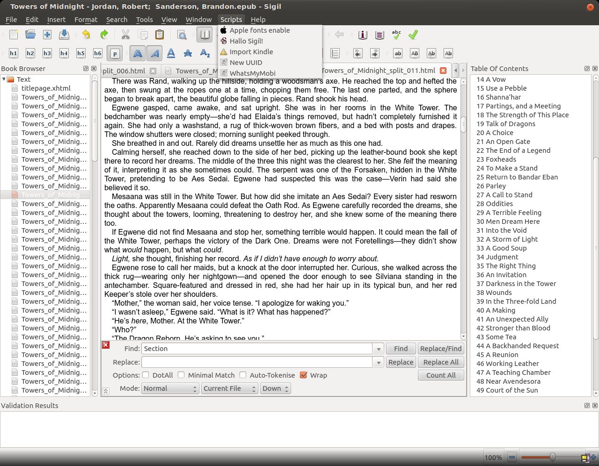Open an existing book file
599x466 pixels.
point(30,35)
